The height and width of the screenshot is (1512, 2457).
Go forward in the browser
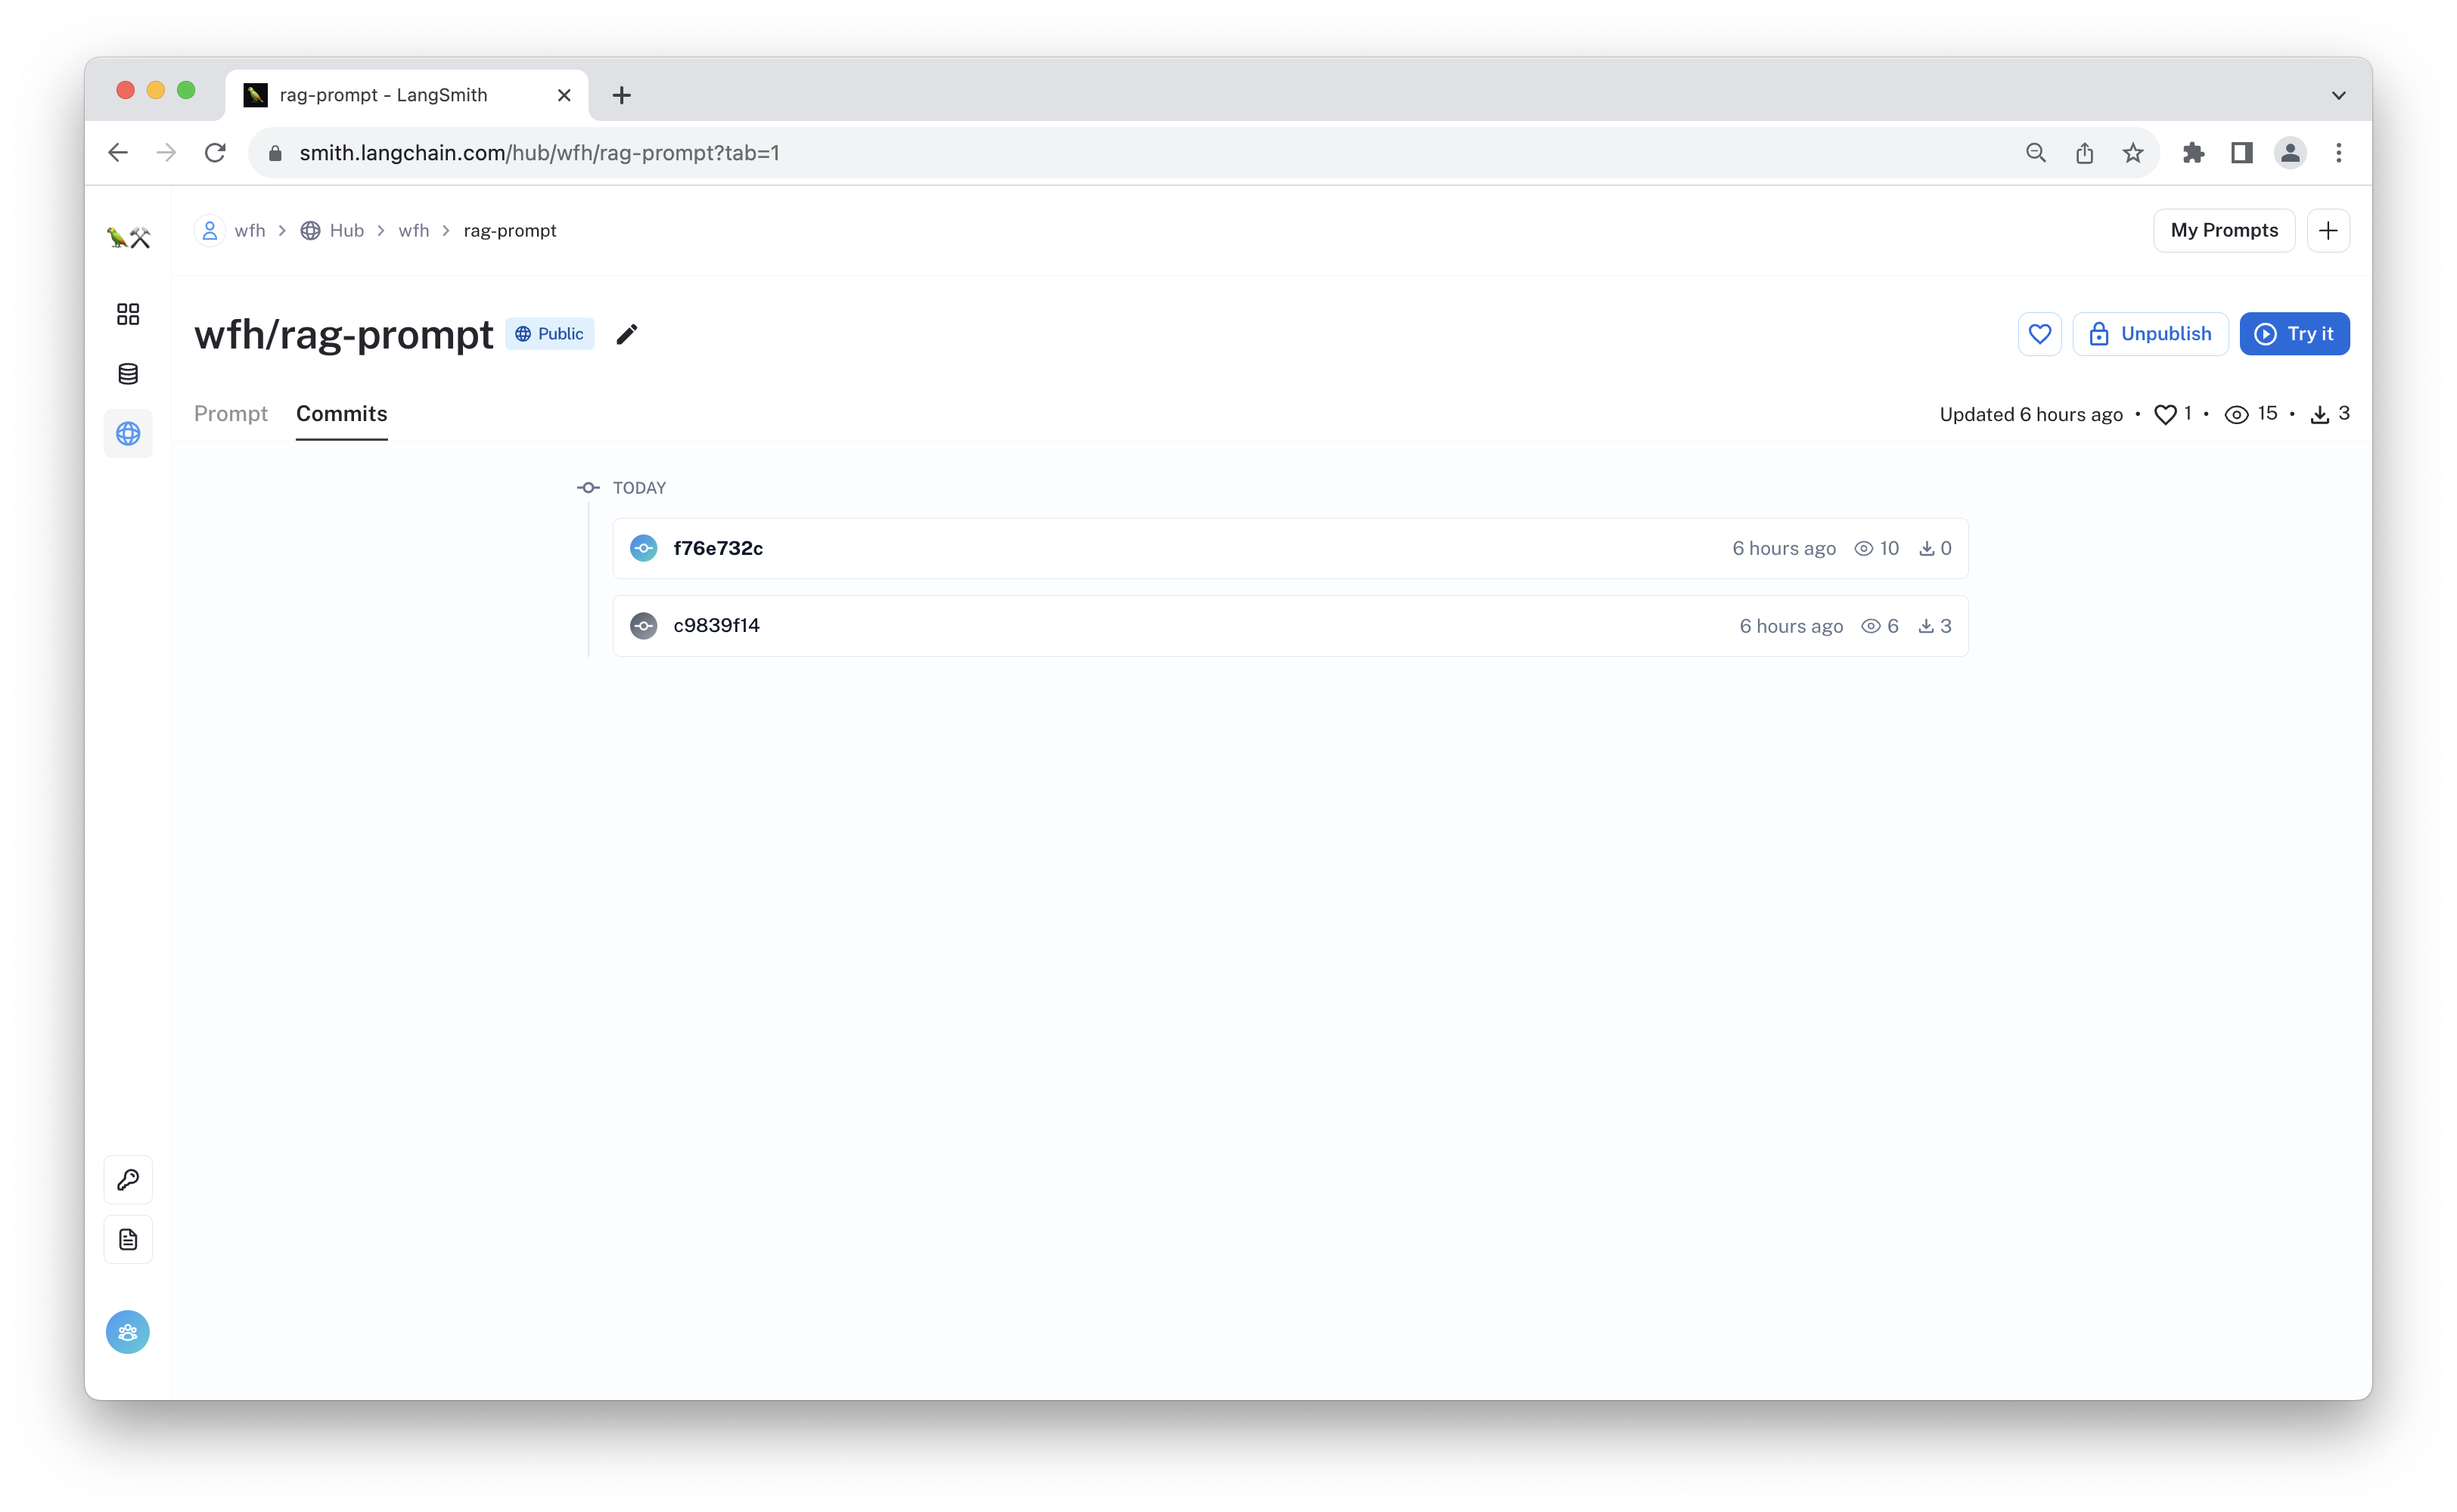pos(166,153)
